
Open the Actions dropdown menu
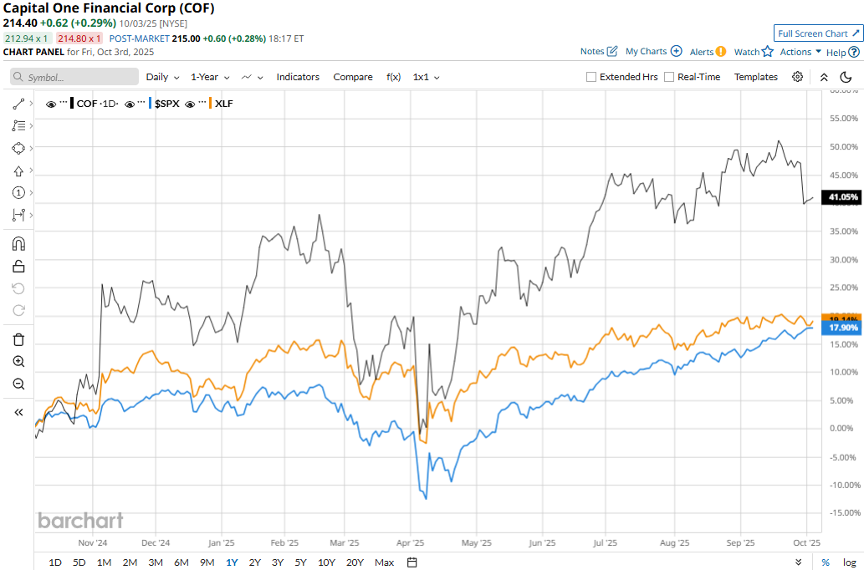click(800, 52)
